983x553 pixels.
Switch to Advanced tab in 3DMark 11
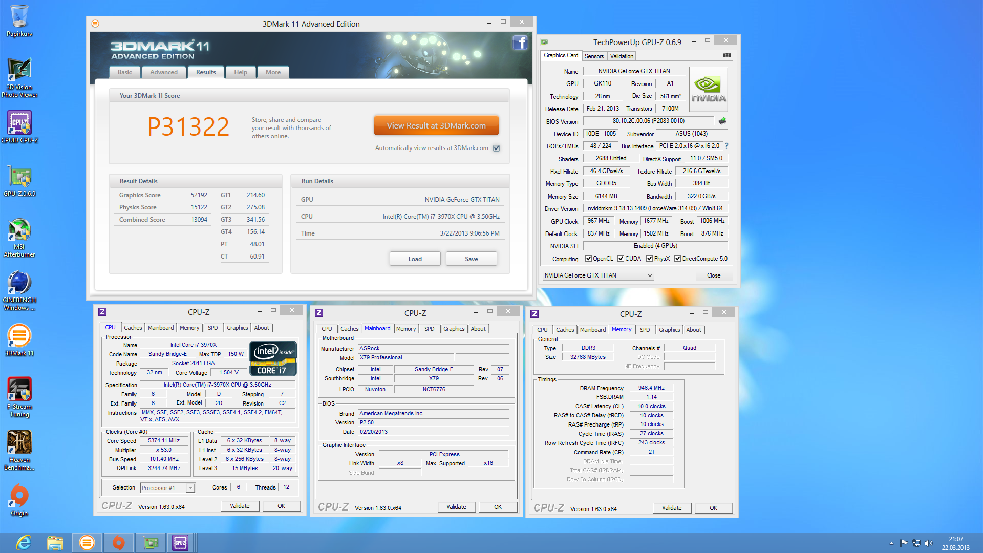tap(164, 72)
